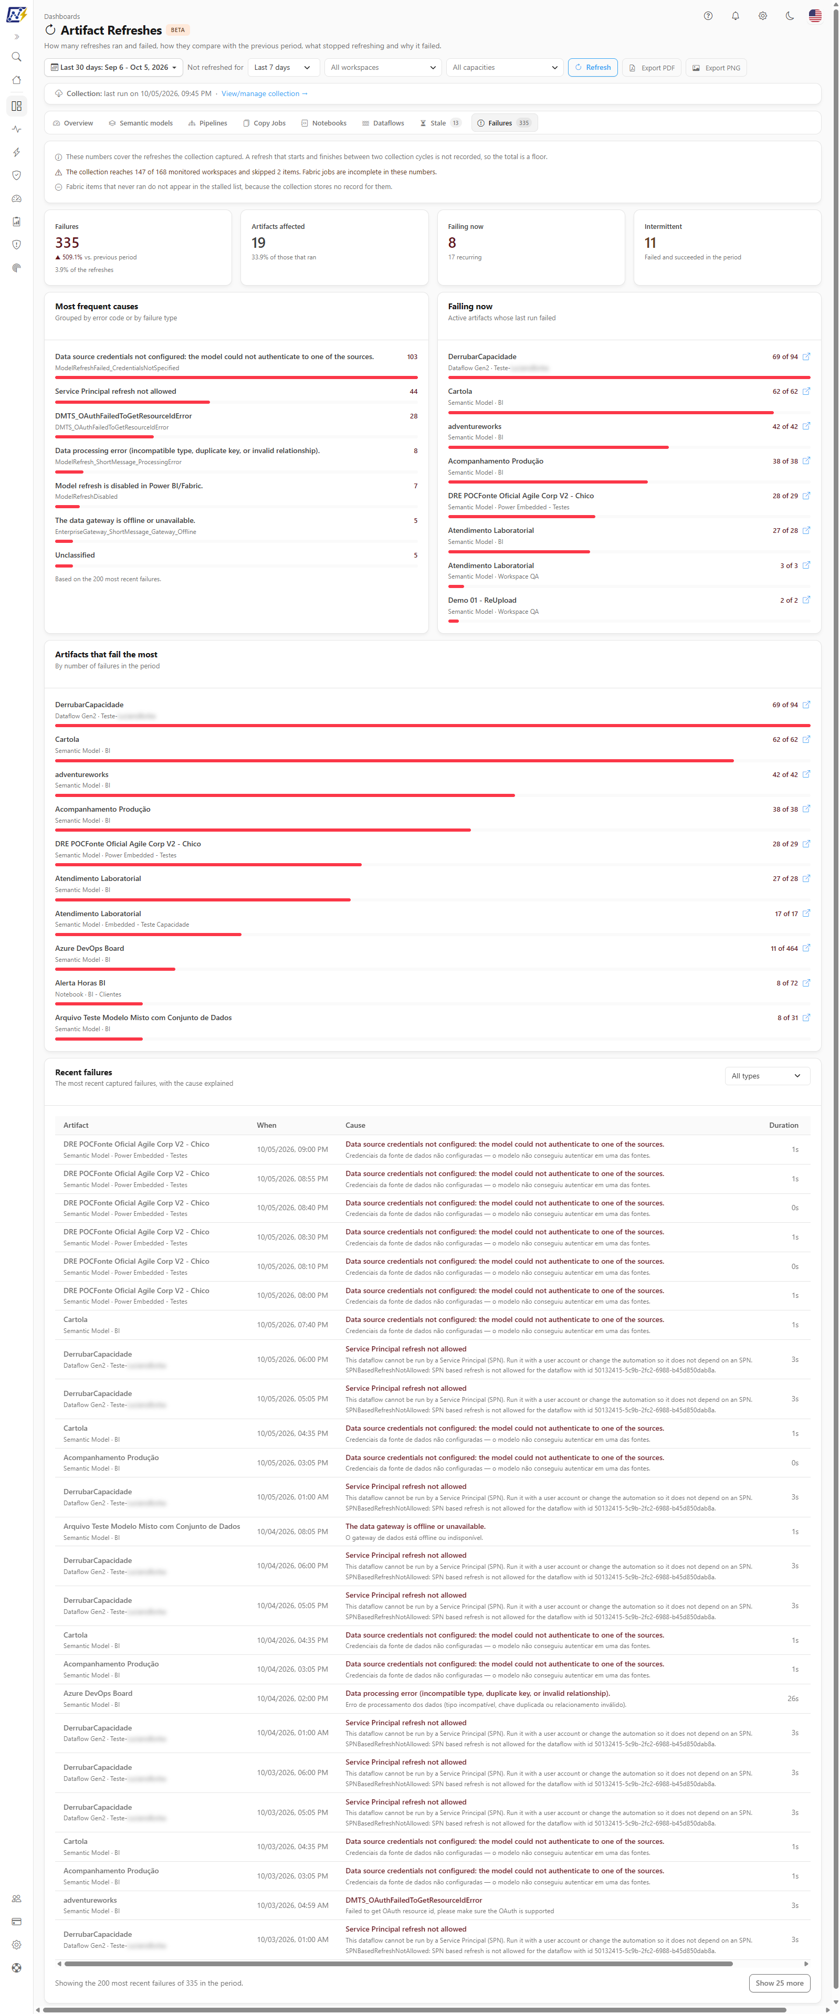Expand the sidebar with the double-chevron icon
The width and height of the screenshot is (840, 2014).
pyautogui.click(x=16, y=37)
